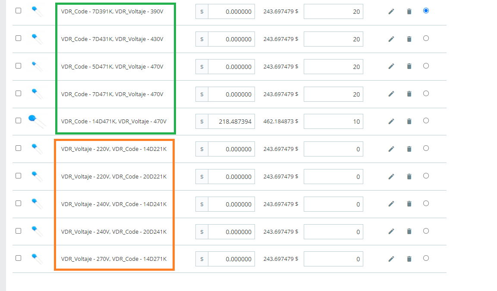Edit the 14D271K 270V combination
This screenshot has width=497, height=291.
click(391, 259)
